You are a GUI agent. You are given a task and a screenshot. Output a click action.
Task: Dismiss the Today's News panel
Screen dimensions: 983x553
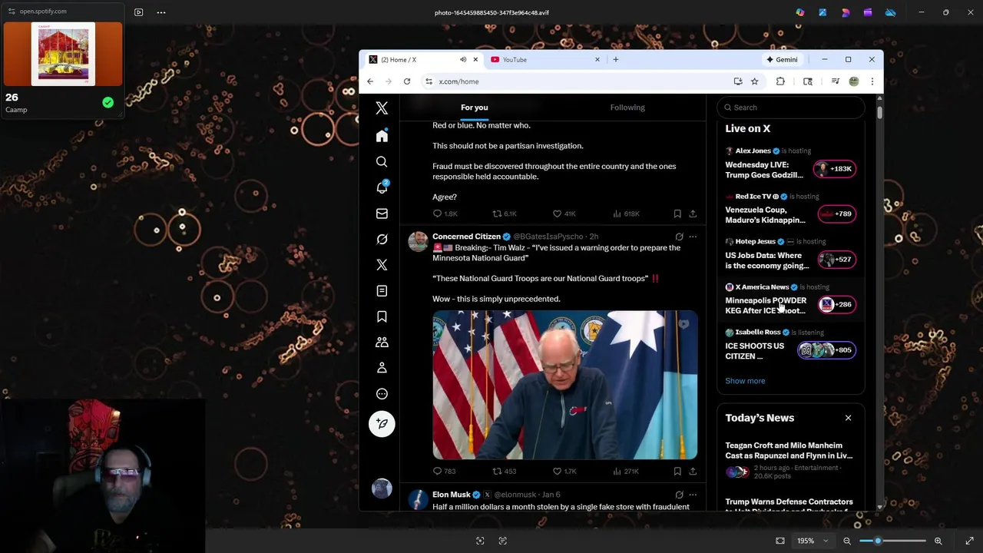[848, 418]
